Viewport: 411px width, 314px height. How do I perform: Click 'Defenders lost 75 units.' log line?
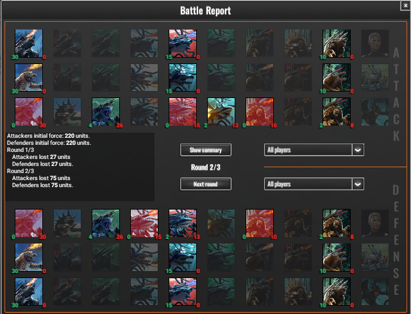[43, 185]
